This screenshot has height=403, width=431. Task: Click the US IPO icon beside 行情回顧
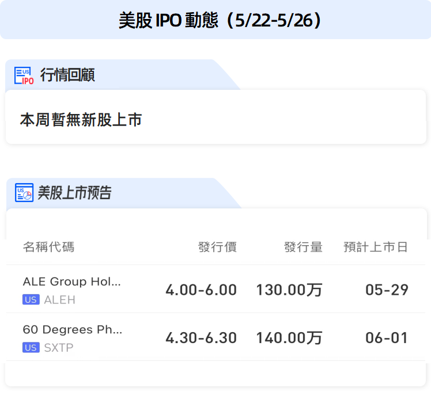(x=24, y=75)
